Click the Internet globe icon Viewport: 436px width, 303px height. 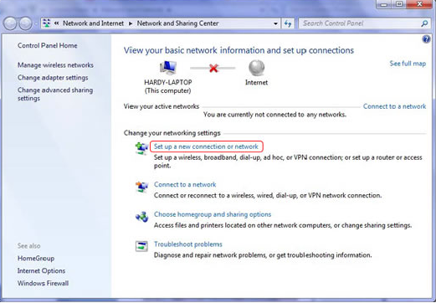[x=256, y=68]
